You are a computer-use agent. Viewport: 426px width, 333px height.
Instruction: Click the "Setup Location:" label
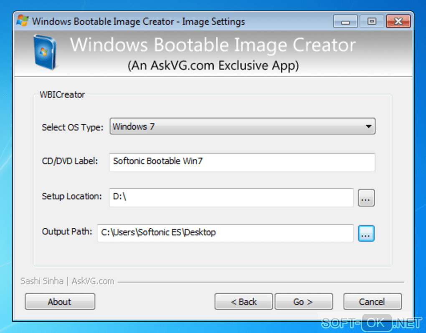(x=72, y=196)
